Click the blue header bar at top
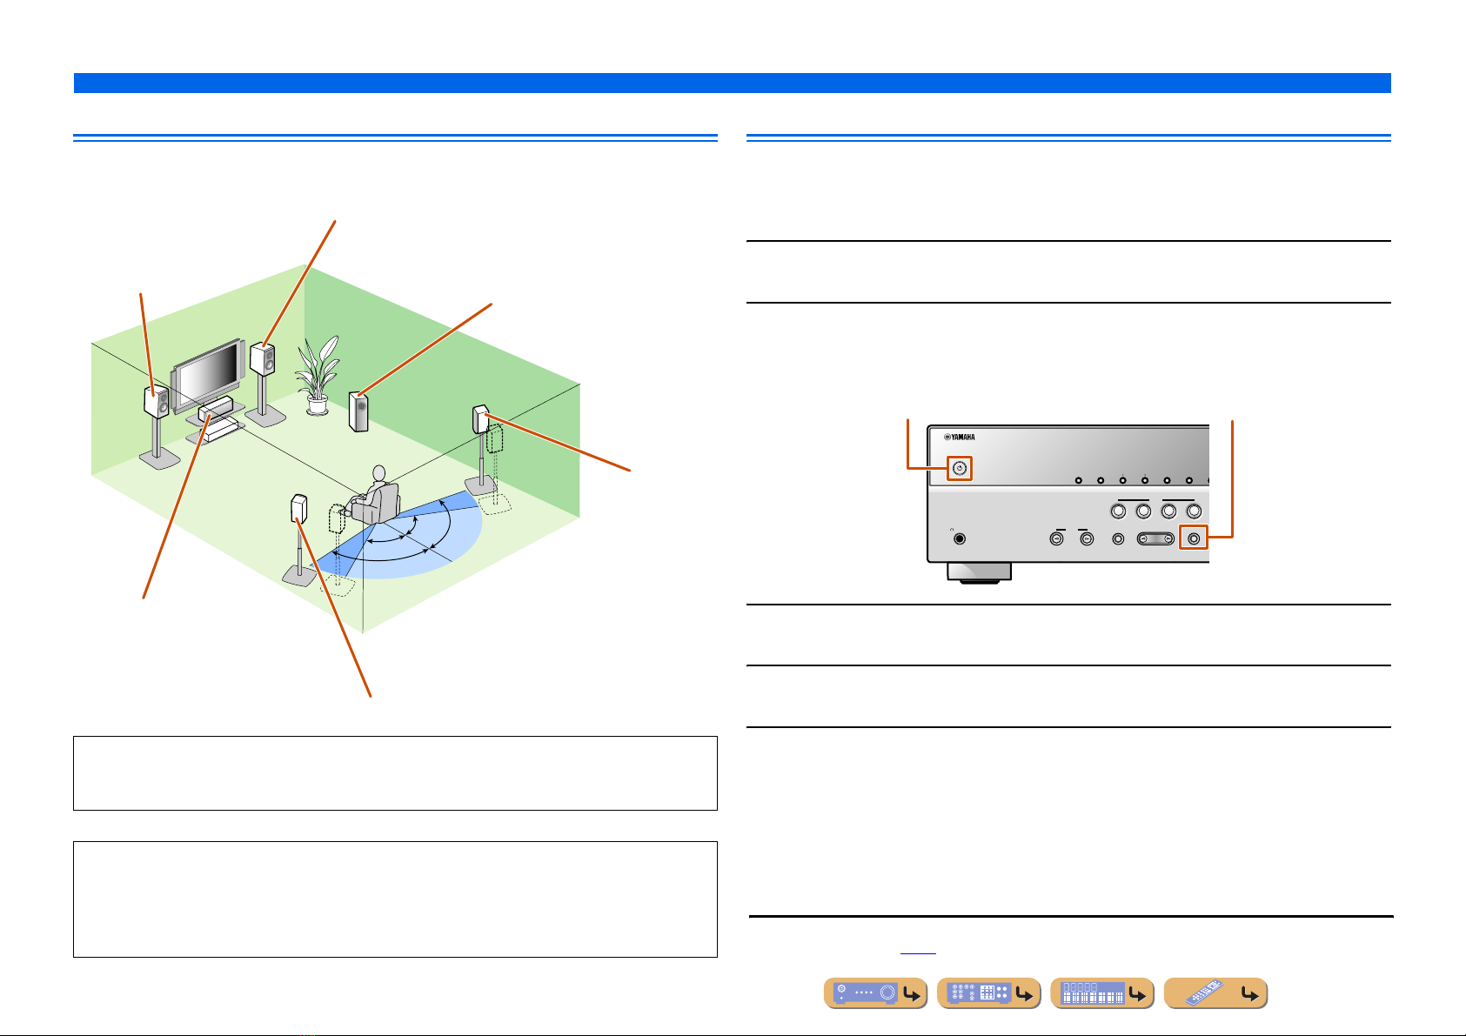 [x=733, y=83]
